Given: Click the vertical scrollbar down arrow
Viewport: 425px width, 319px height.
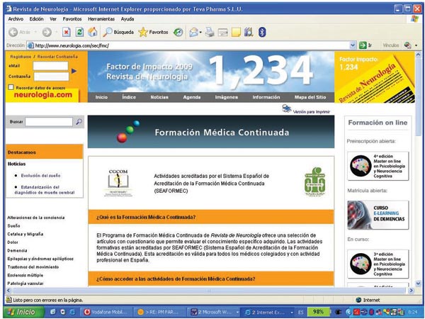Looking at the screenshot, I should [418, 283].
